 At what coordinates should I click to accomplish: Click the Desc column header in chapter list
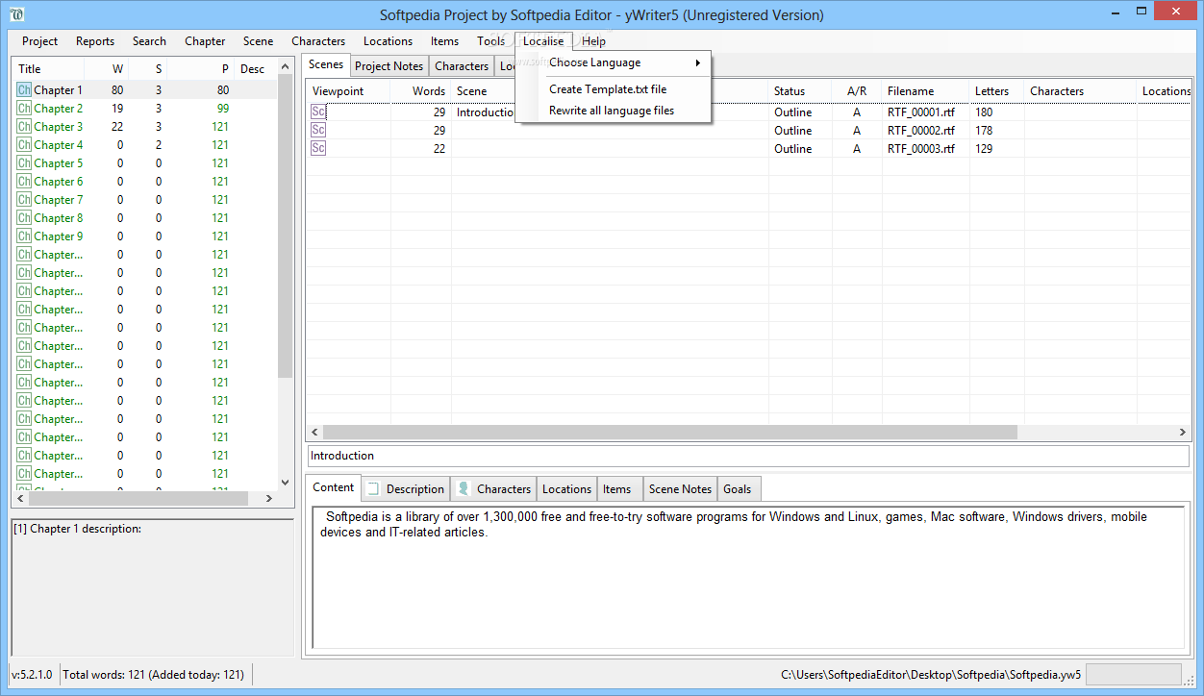[x=255, y=69]
